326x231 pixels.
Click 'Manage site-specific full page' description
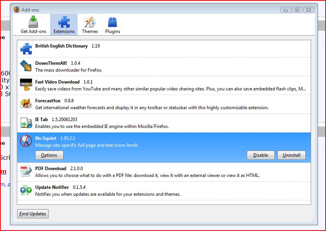point(86,145)
